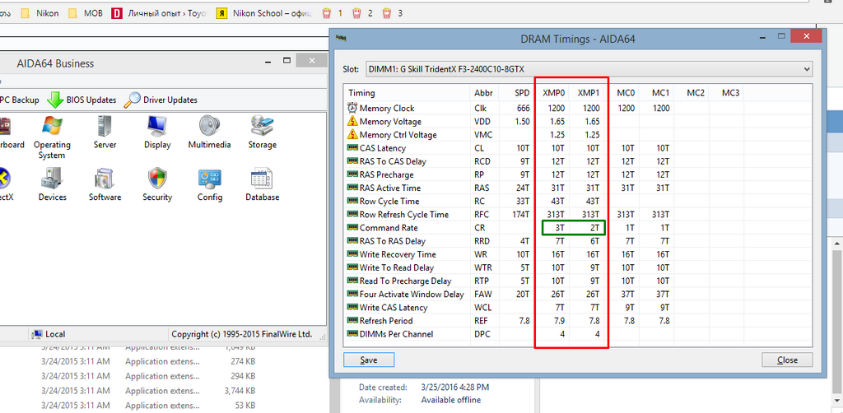Screen dimensions: 843x413
Task: Click the MC1 column header
Action: (656, 93)
